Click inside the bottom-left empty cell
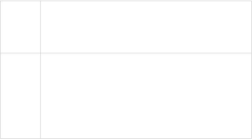This screenshot has width=252, height=139. pos(21,96)
